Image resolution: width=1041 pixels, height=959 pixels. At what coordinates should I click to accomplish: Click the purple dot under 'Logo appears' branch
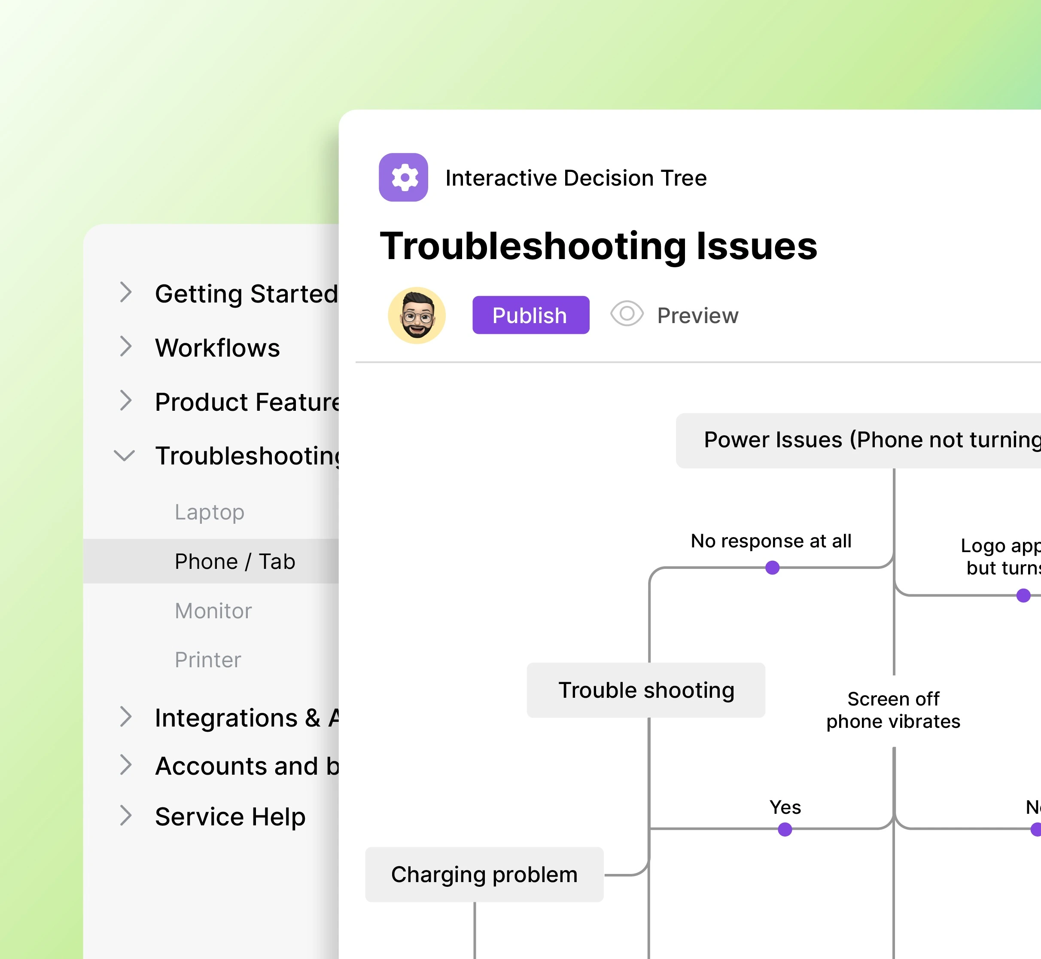(1023, 596)
